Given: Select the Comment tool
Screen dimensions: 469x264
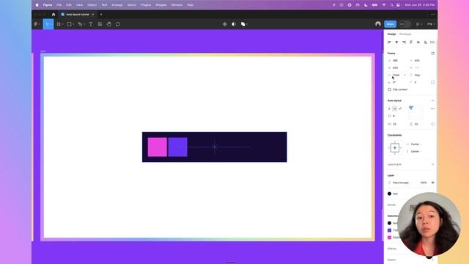Looking at the screenshot, I should (118, 24).
